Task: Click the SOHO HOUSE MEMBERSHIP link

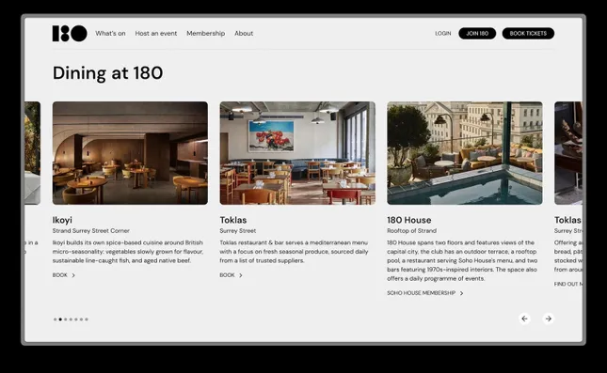Action: coord(422,293)
